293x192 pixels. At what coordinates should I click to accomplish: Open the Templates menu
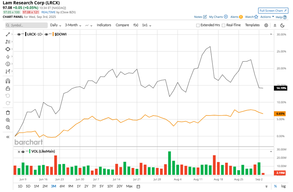click(x=252, y=25)
